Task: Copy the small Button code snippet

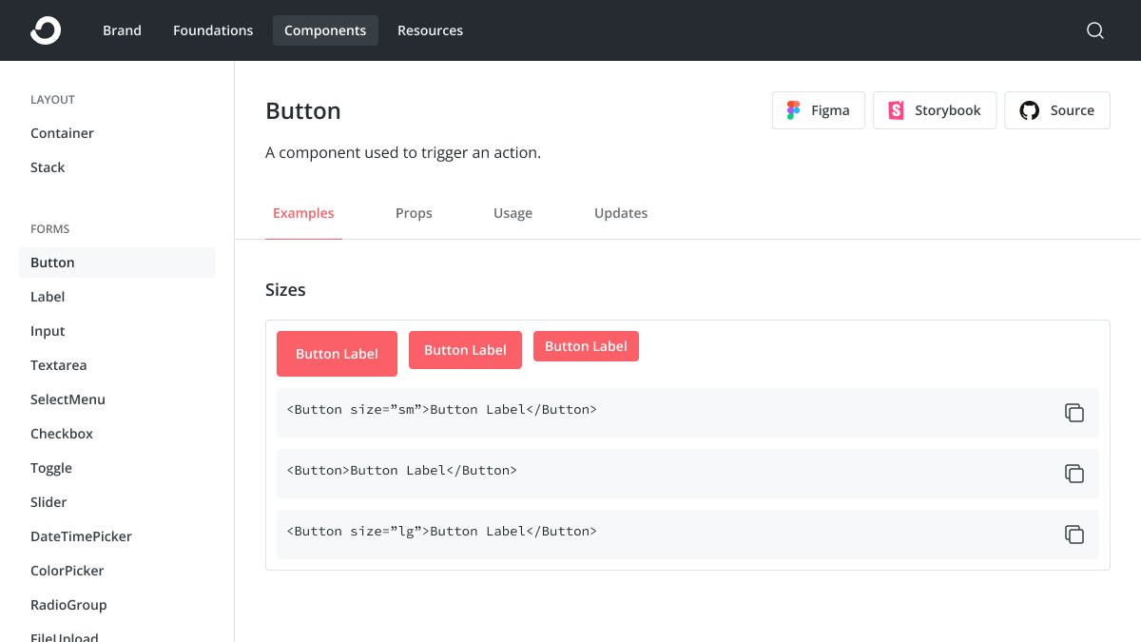Action: [x=1074, y=413]
